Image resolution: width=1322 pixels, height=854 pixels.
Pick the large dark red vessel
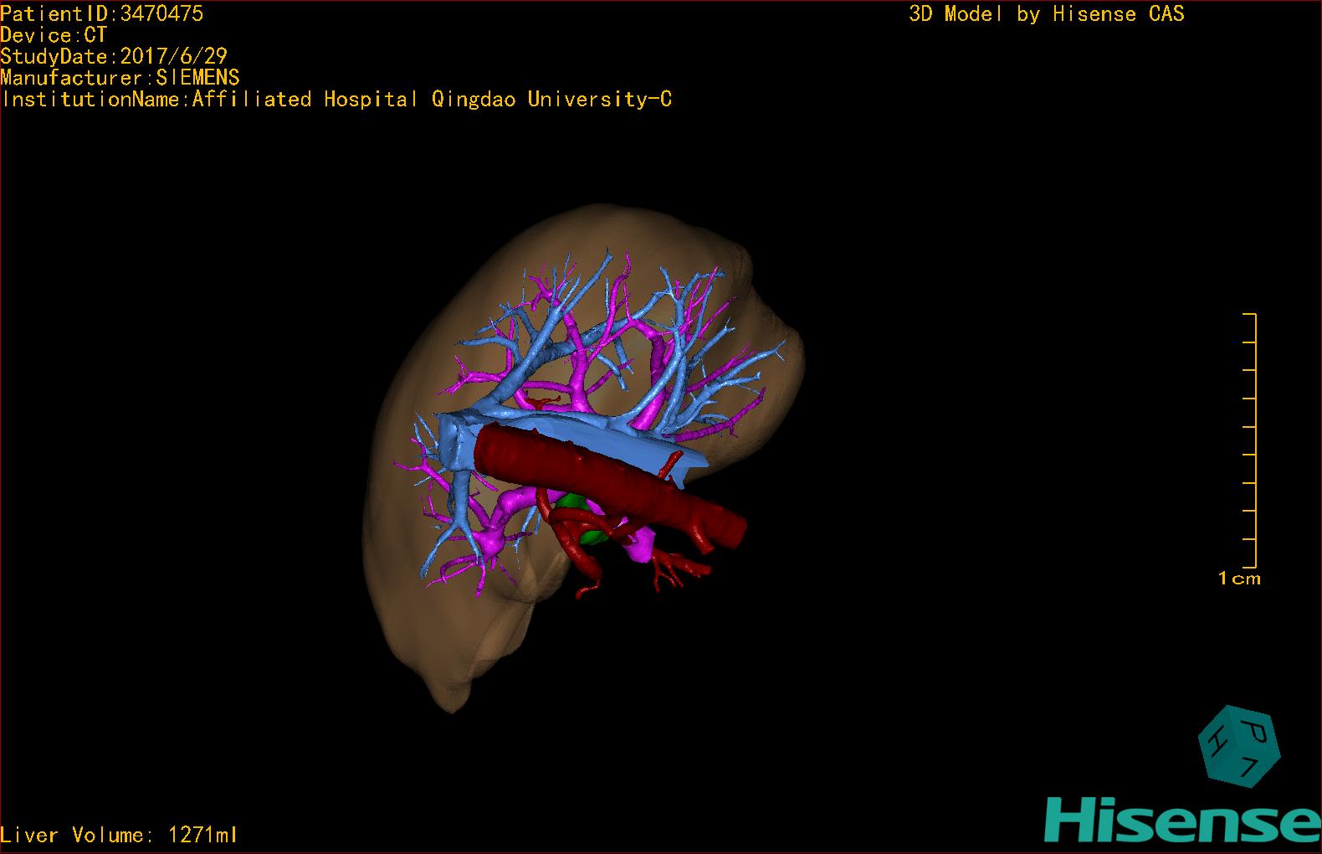pos(611,483)
